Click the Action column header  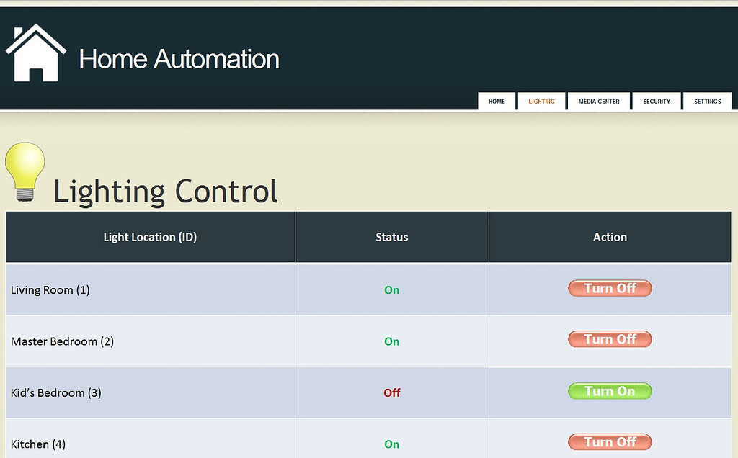point(610,237)
